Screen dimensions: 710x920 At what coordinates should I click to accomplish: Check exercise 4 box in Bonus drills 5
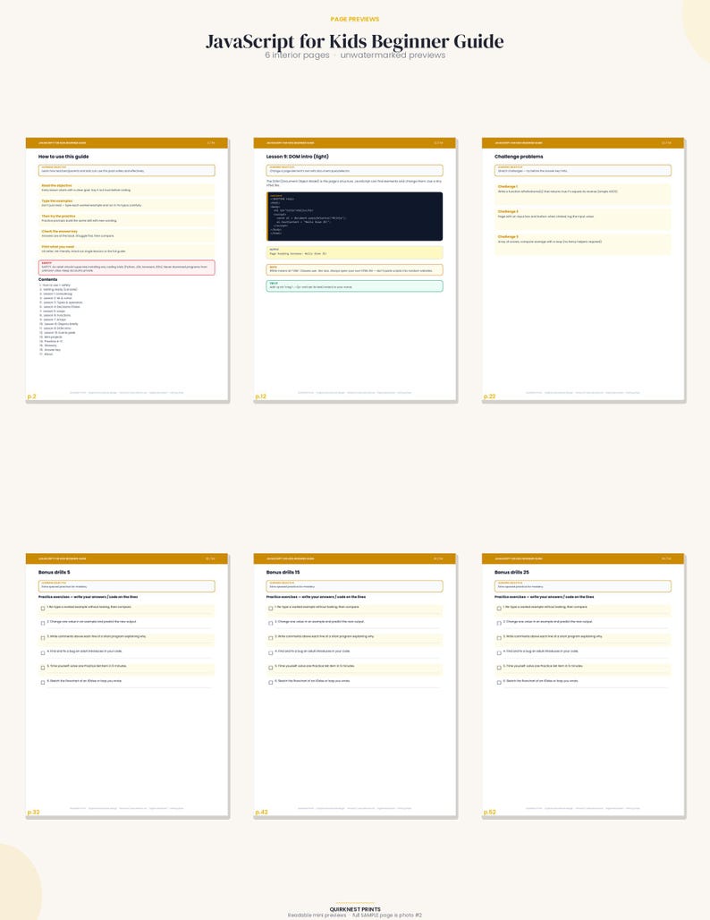coord(43,652)
